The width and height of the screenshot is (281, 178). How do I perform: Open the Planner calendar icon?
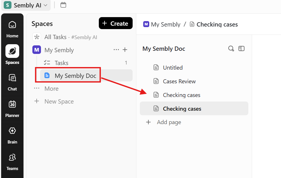[12, 108]
